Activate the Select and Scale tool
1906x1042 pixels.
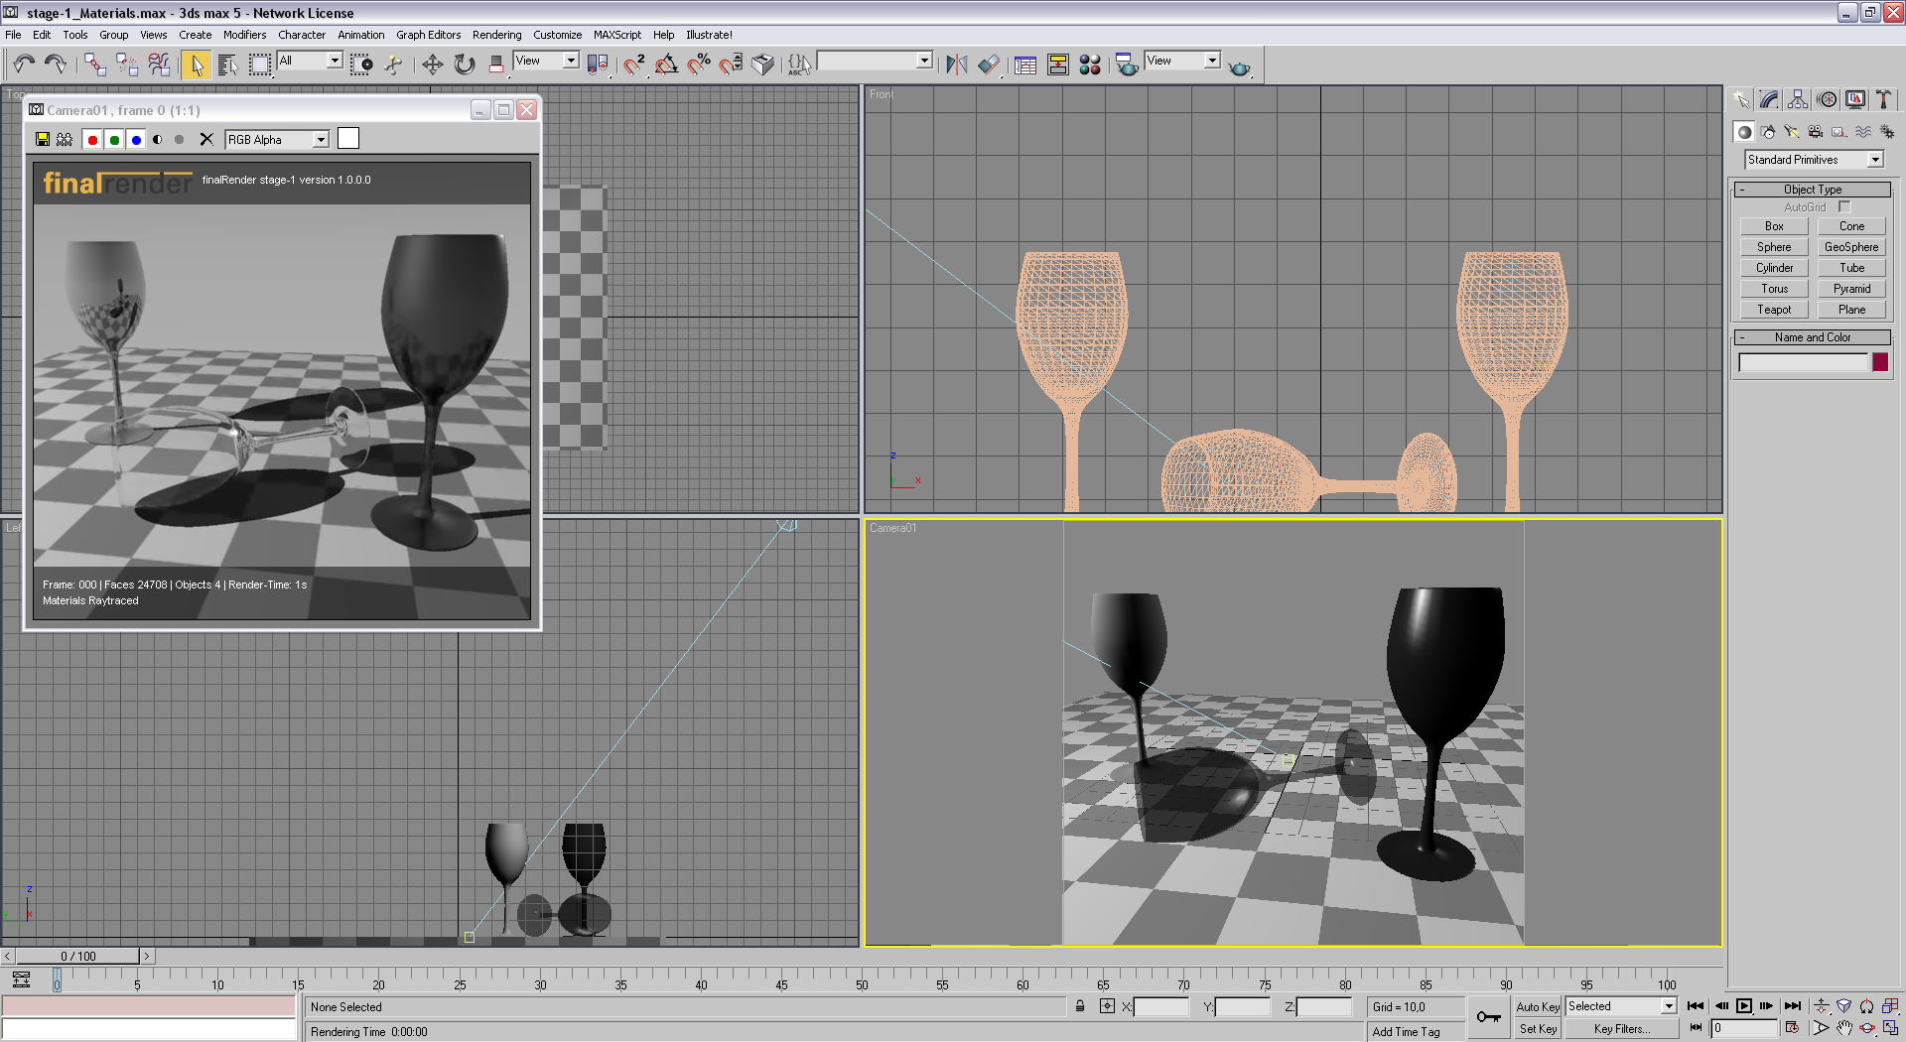pos(496,65)
